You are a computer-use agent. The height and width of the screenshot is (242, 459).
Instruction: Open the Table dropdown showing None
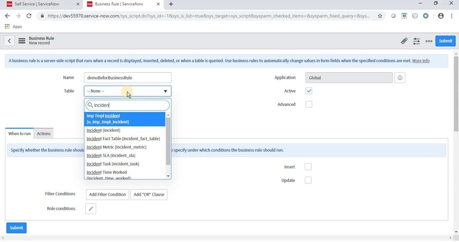[128, 91]
